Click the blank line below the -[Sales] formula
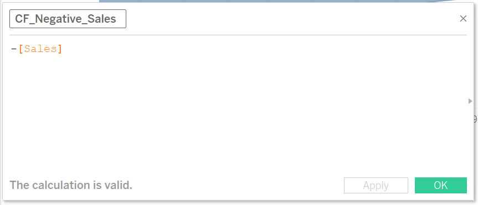Image resolution: width=478 pixels, height=205 pixels. pyautogui.click(x=122, y=61)
